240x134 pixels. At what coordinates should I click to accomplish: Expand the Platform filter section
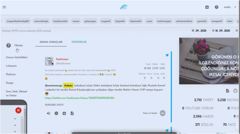coord(11,74)
